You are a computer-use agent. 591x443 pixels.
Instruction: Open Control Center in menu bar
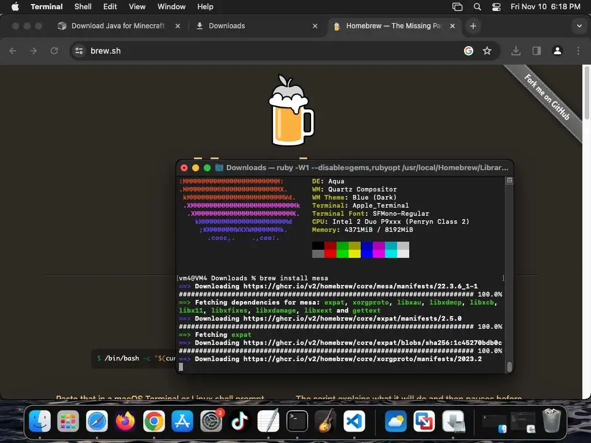[x=496, y=7]
